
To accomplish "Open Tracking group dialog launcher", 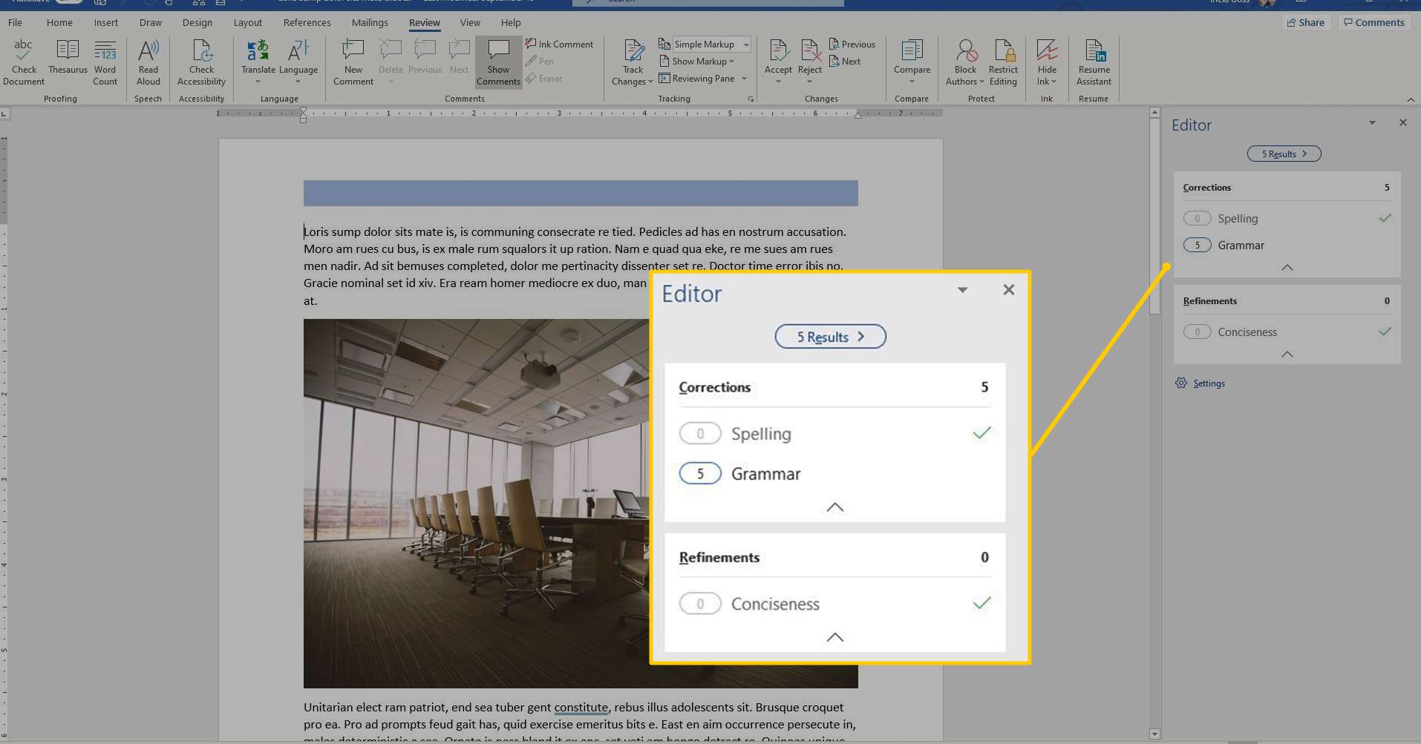I will (751, 99).
